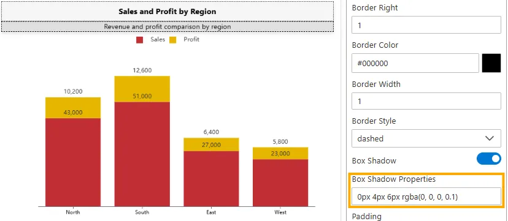508x221 pixels.
Task: Click the 12,600 data label above South
Action: (142, 70)
